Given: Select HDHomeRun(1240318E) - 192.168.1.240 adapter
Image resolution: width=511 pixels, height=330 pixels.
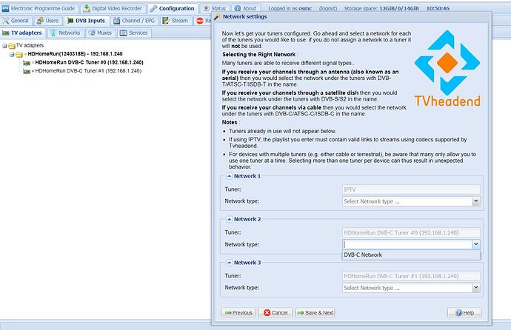Looking at the screenshot, I should coord(75,54).
